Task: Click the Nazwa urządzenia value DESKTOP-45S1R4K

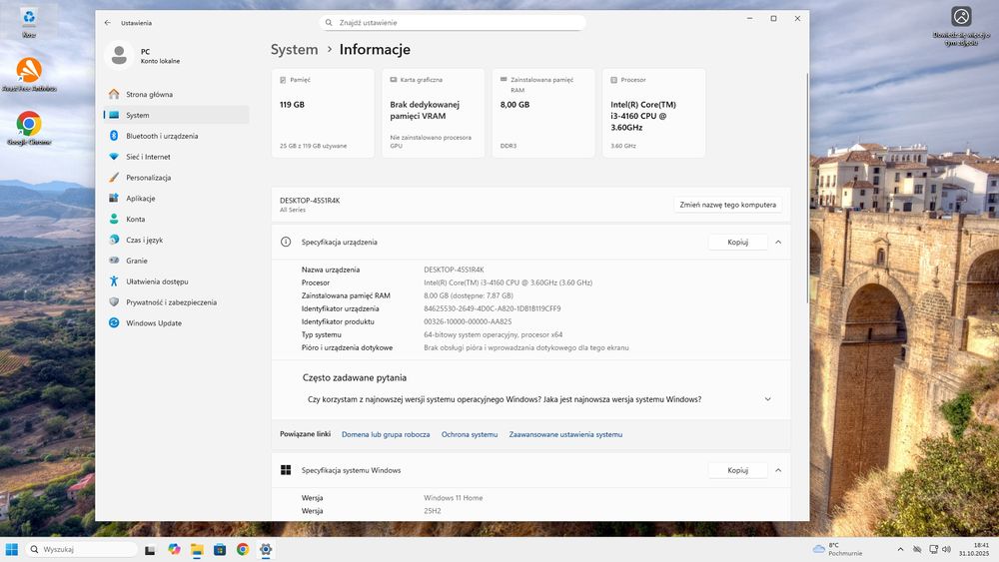Action: click(454, 270)
